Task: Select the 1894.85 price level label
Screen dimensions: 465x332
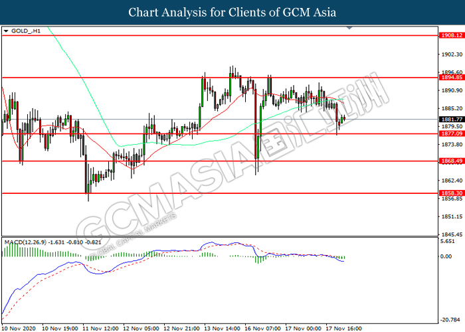Action: pos(452,78)
